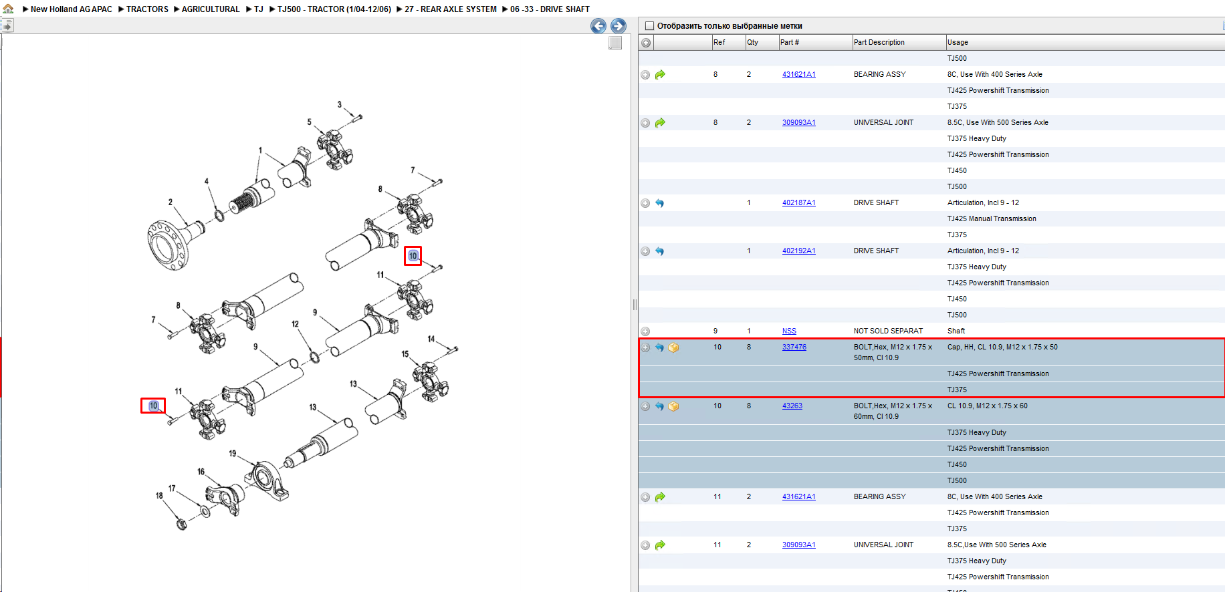Open part number link 337476
The height and width of the screenshot is (592, 1225).
[794, 347]
